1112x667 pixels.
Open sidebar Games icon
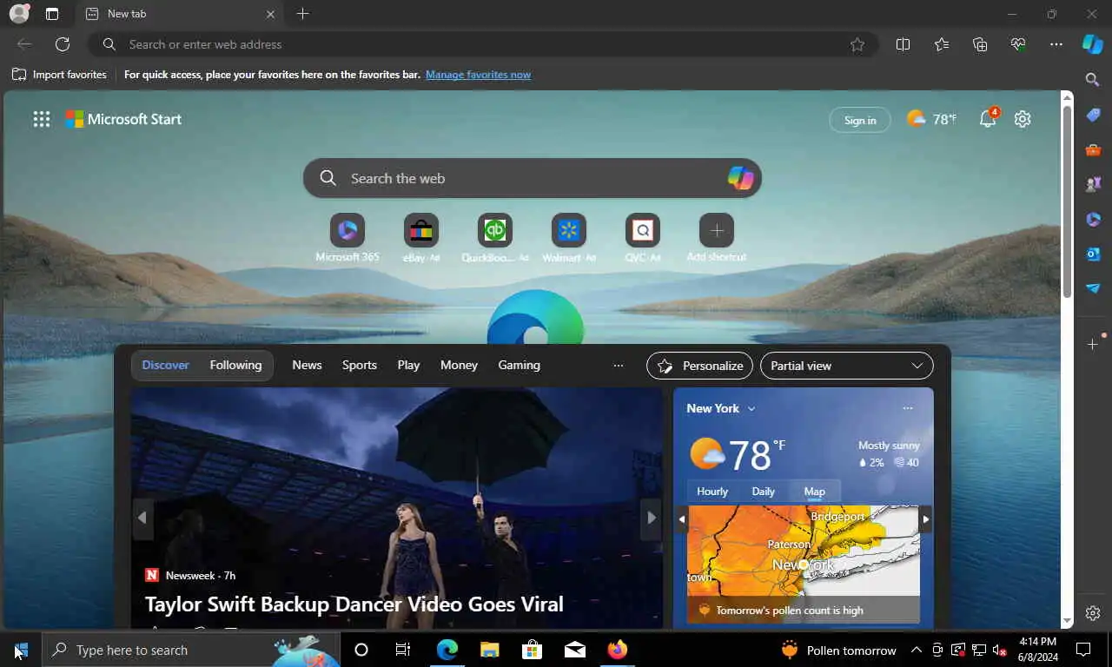point(1093,184)
